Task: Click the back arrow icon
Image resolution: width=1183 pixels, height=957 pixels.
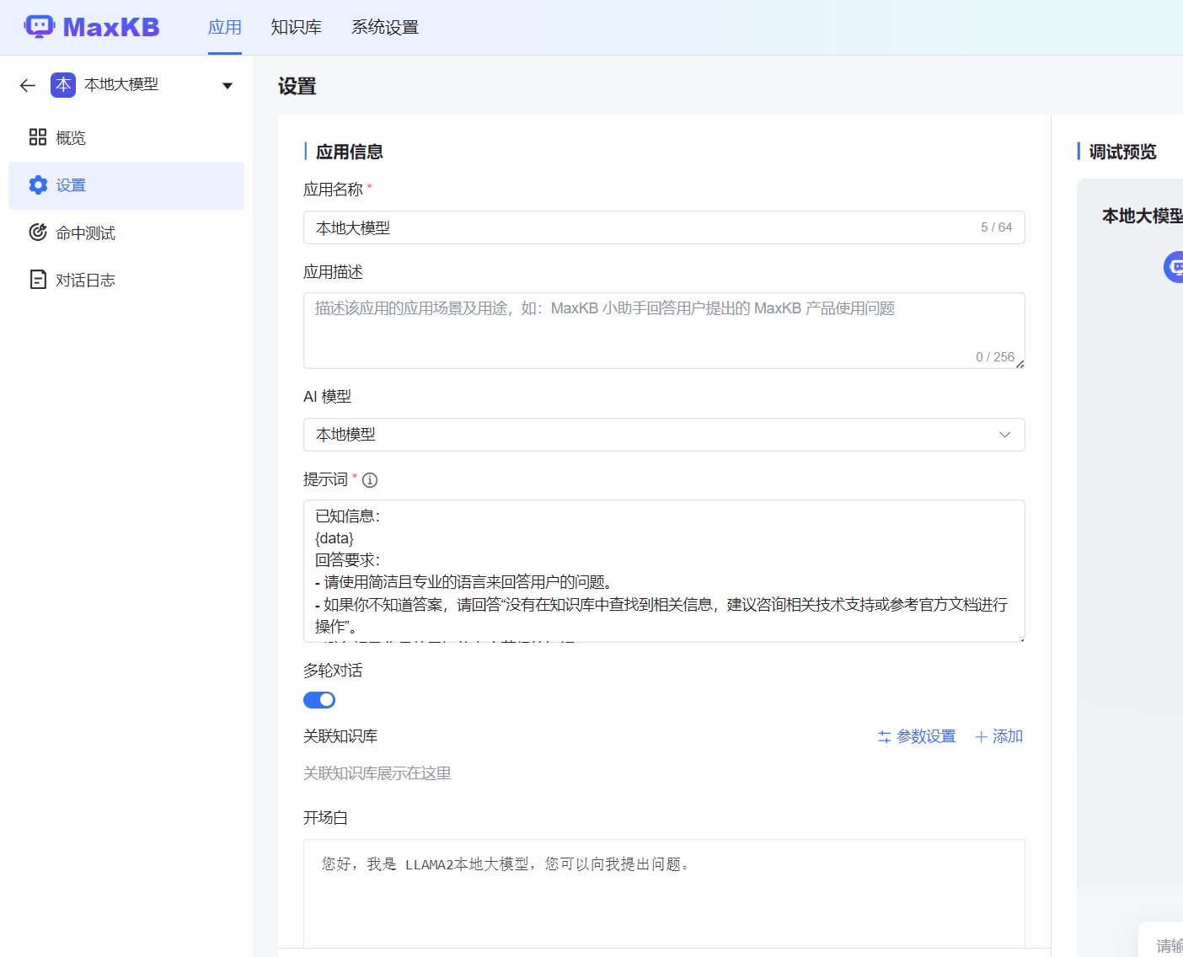Action: pos(28,85)
